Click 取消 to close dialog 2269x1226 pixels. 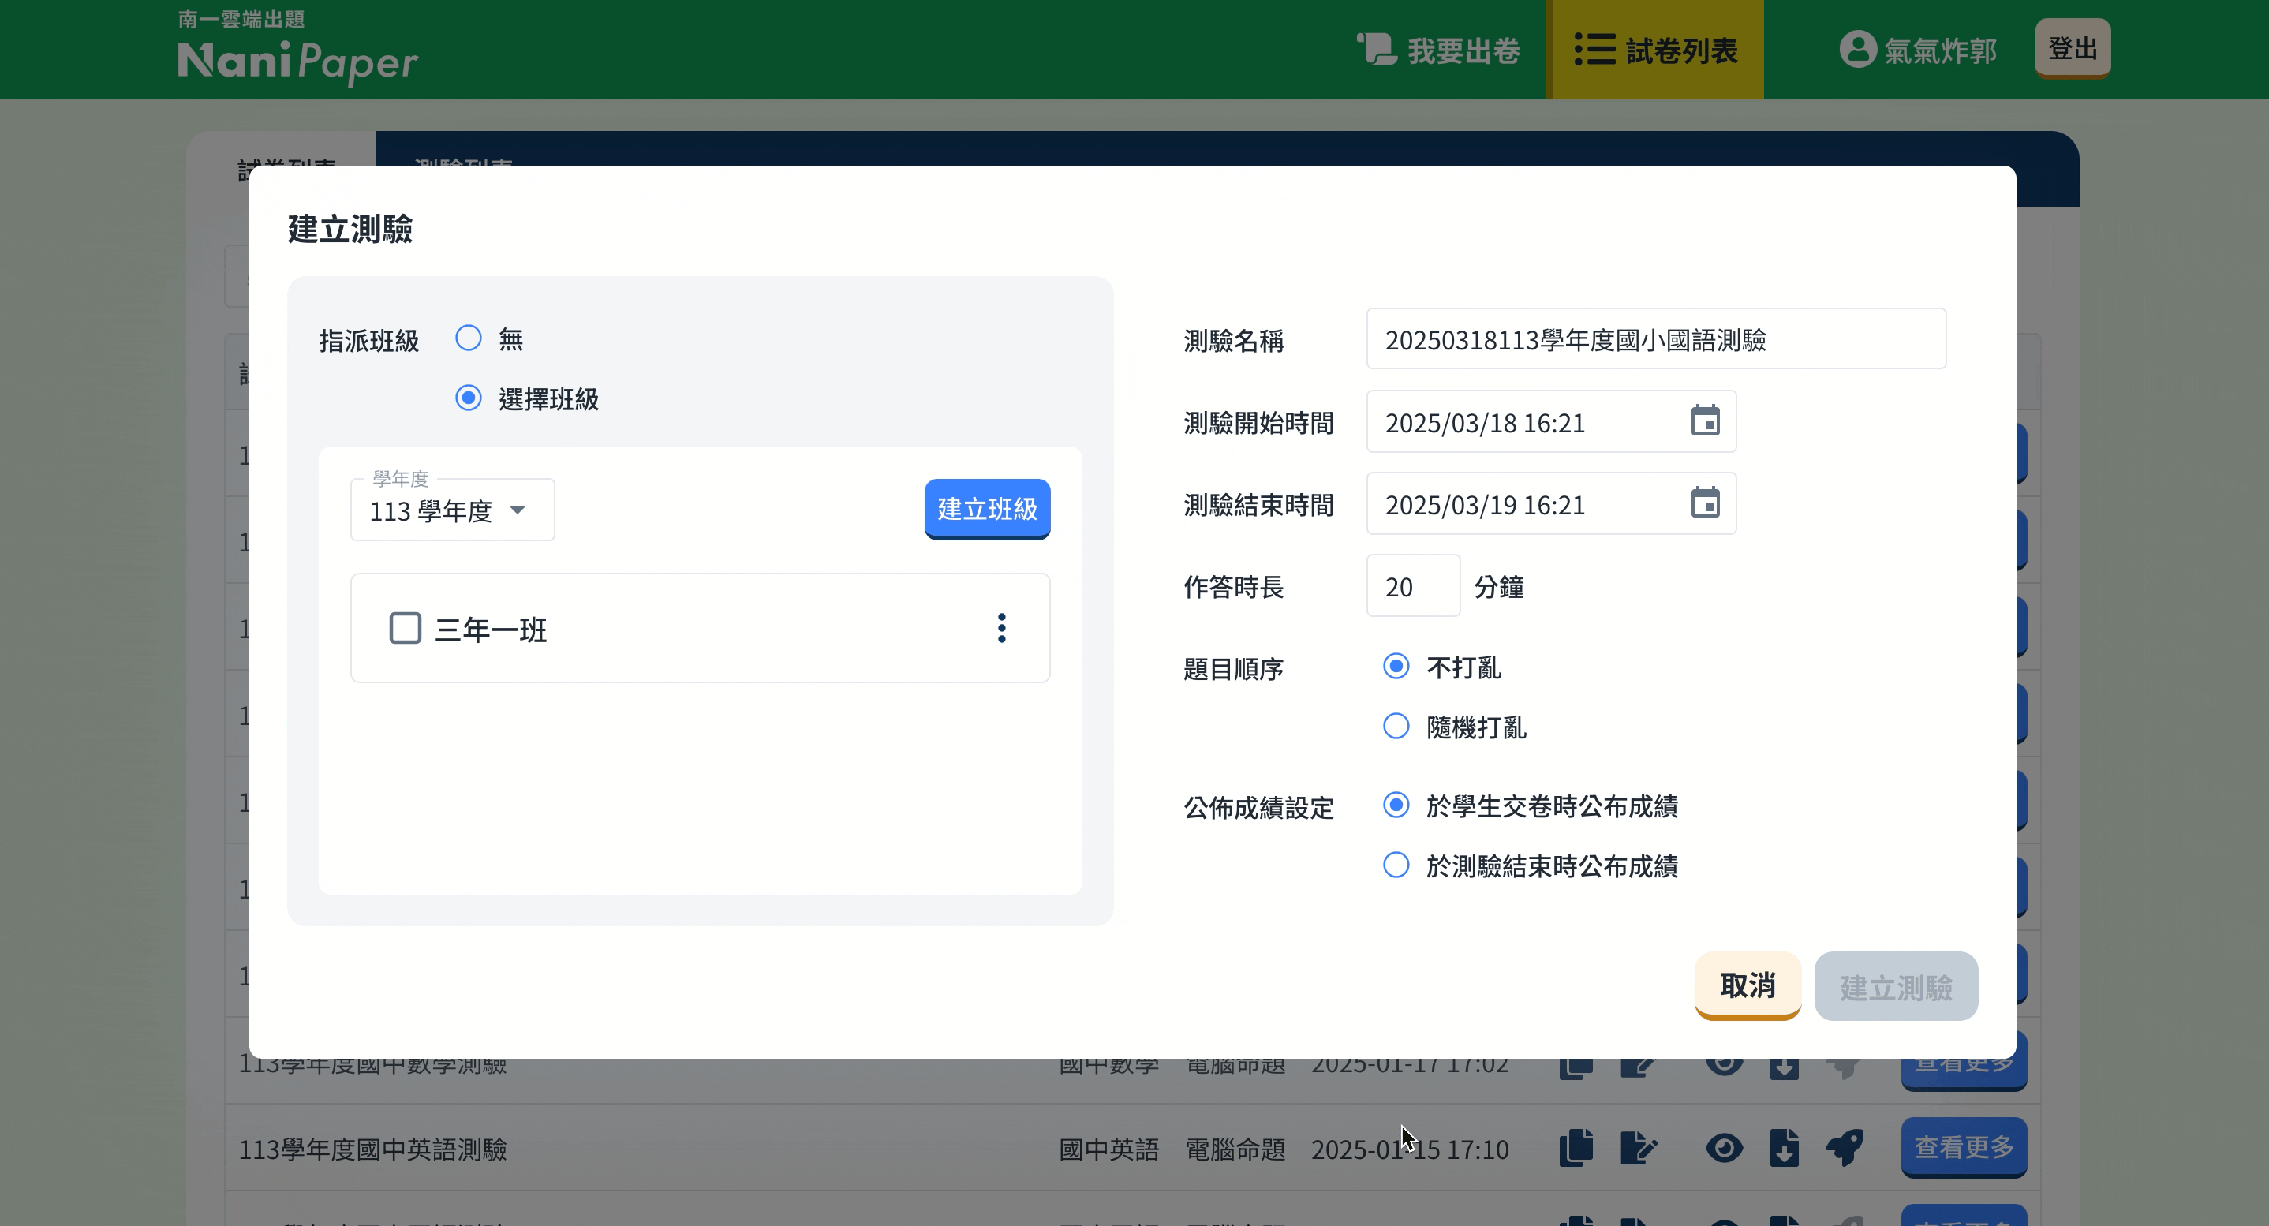(x=1748, y=985)
